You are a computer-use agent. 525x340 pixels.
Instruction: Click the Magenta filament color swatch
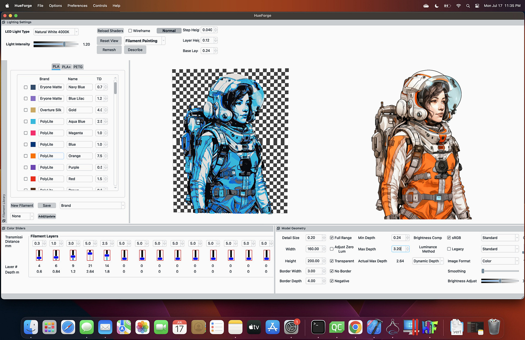(x=33, y=133)
